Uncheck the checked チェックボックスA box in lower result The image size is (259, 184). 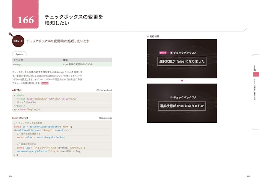click(x=172, y=98)
